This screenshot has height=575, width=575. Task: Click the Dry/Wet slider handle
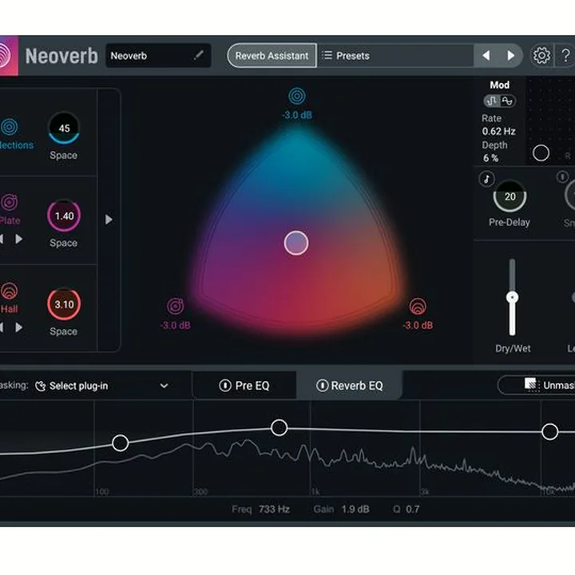tap(512, 297)
